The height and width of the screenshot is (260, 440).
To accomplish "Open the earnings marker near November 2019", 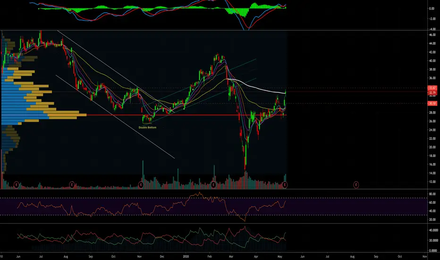I will [x=141, y=185].
